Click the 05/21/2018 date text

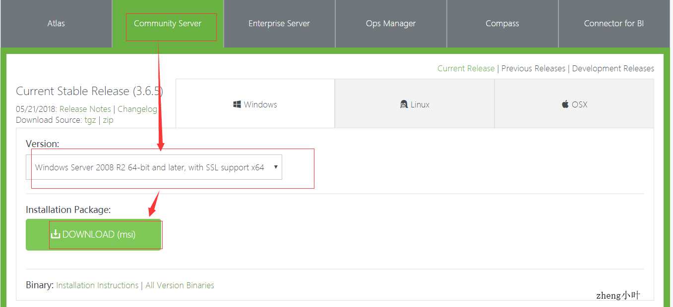36,109
